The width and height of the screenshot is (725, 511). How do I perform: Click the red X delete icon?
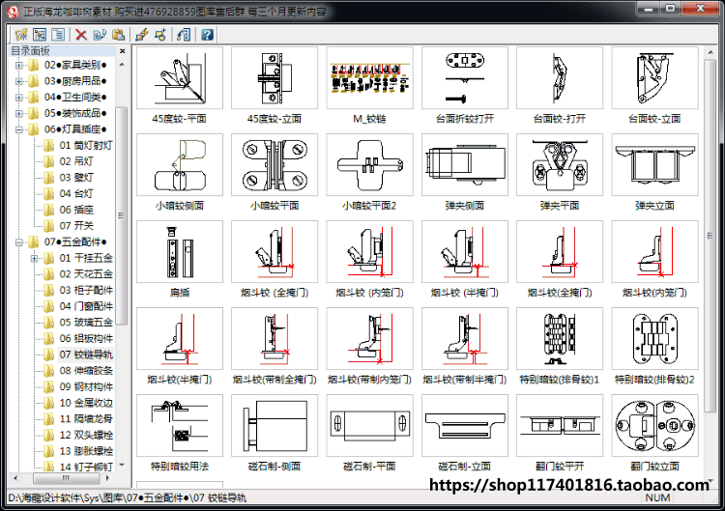81,35
